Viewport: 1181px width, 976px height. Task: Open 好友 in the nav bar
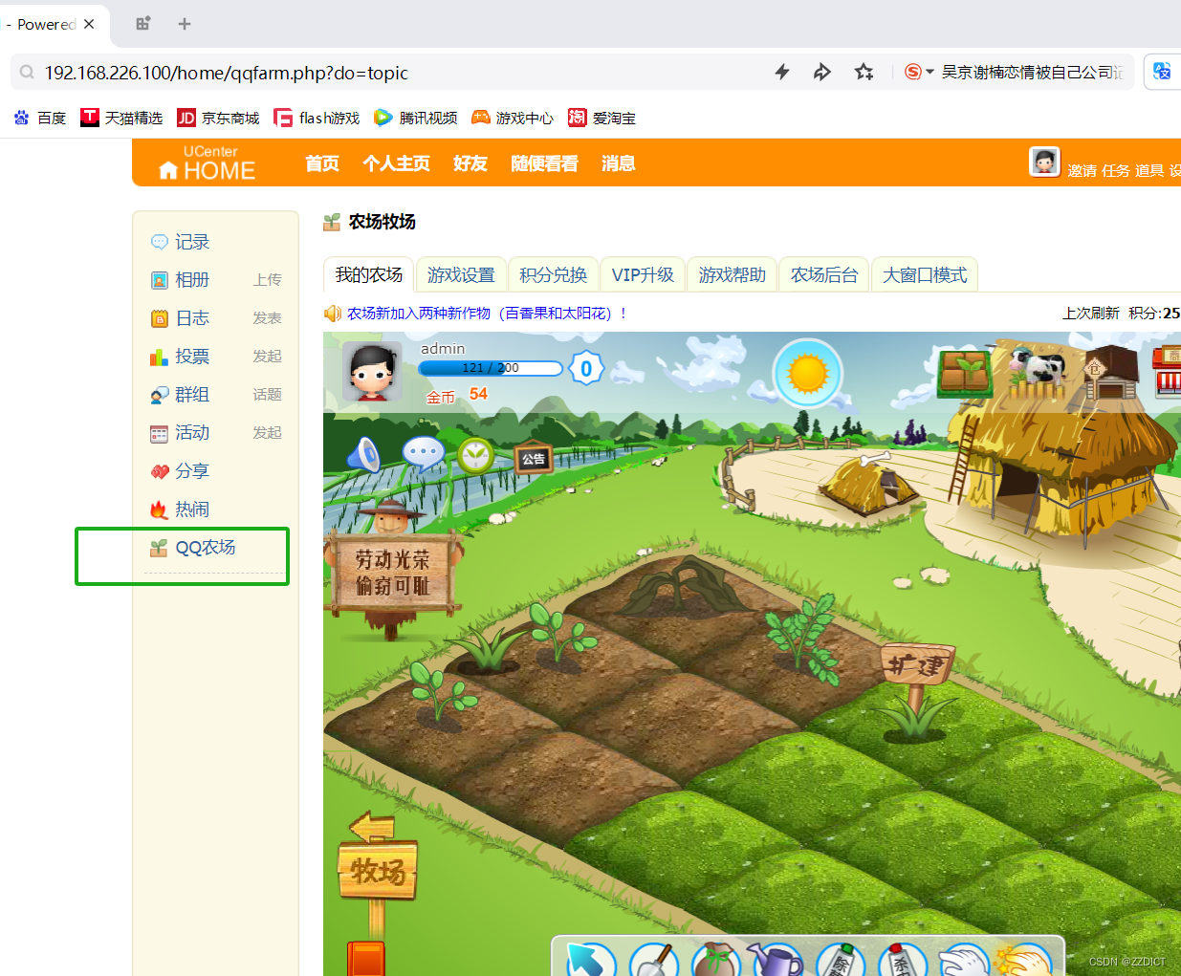tap(470, 163)
